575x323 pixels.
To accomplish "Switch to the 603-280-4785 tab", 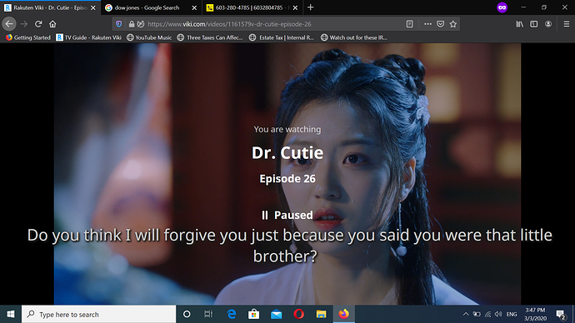I will (248, 7).
